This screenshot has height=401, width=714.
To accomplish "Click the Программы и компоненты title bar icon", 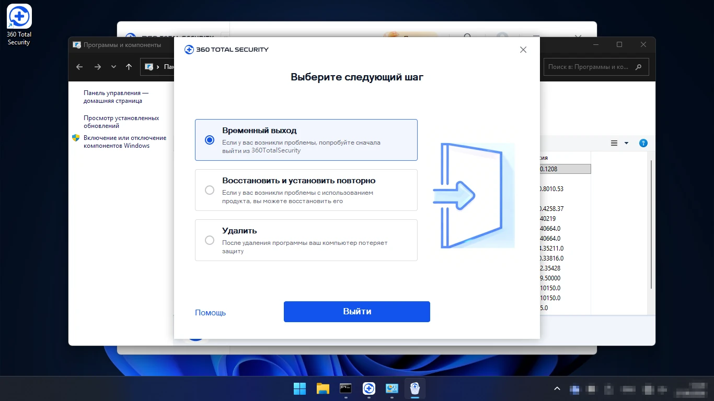I will (77, 45).
